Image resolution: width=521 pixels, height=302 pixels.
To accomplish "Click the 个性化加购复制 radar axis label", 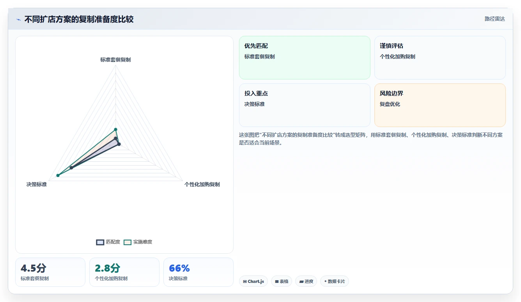I will (x=202, y=184).
